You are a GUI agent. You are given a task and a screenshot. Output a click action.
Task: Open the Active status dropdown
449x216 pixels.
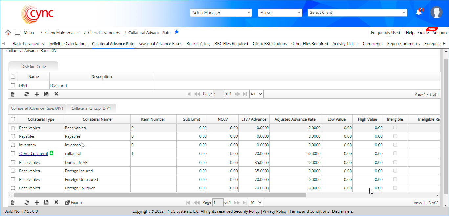(x=280, y=13)
